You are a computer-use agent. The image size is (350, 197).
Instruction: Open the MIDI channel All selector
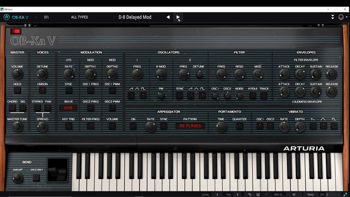[x=294, y=195]
